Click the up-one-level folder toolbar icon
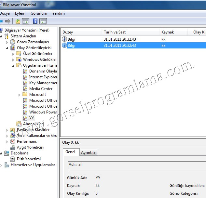Image resolution: width=206 pixels, height=198 pixels. tap(18, 21)
